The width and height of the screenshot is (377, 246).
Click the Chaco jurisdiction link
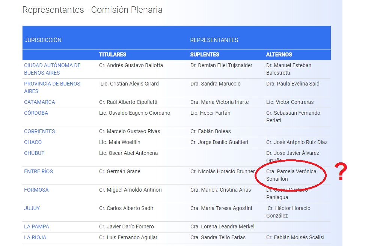[x=33, y=142]
